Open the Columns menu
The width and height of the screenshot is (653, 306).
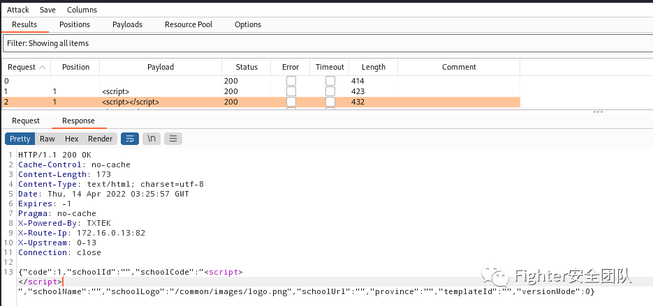click(82, 10)
